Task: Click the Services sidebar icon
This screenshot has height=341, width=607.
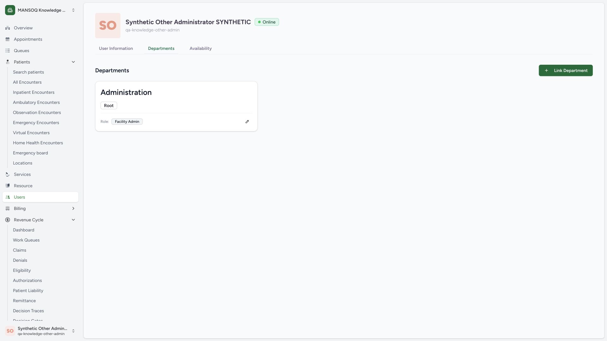Action: [8, 175]
